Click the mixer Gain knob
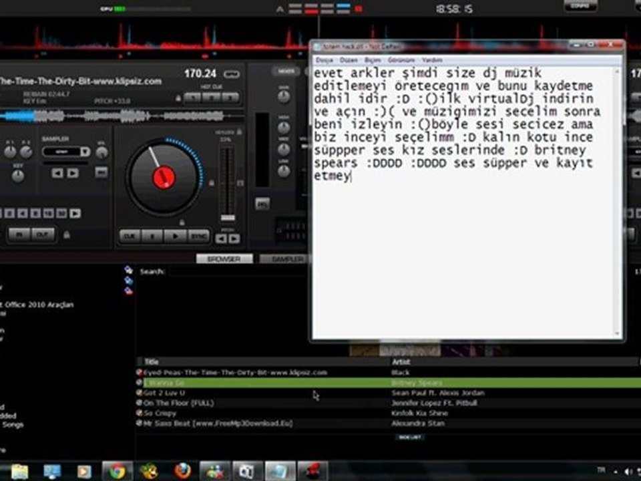 284,97
